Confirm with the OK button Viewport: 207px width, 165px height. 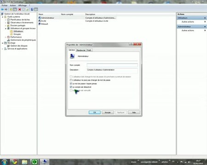pos(95,112)
